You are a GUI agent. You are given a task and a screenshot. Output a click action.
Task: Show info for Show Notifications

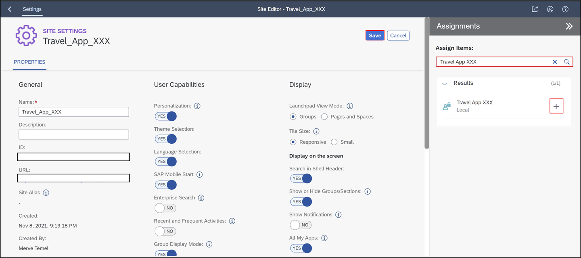click(x=339, y=215)
